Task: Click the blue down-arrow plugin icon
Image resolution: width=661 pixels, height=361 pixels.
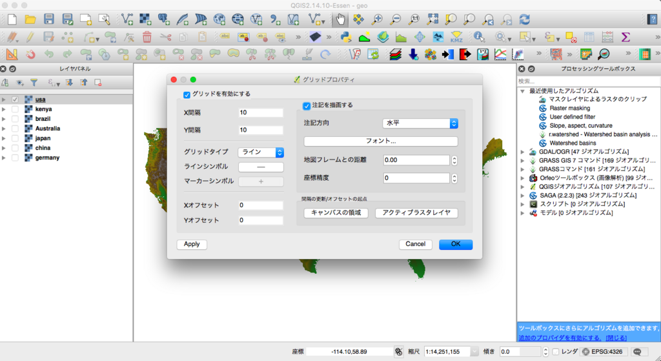Action: click(412, 54)
